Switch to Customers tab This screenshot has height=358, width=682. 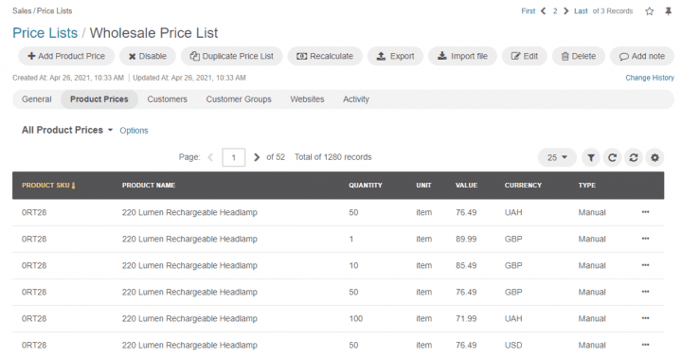pyautogui.click(x=167, y=99)
